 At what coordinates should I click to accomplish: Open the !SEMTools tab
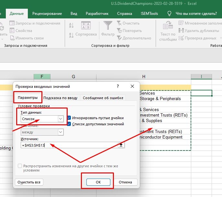coord(149,14)
